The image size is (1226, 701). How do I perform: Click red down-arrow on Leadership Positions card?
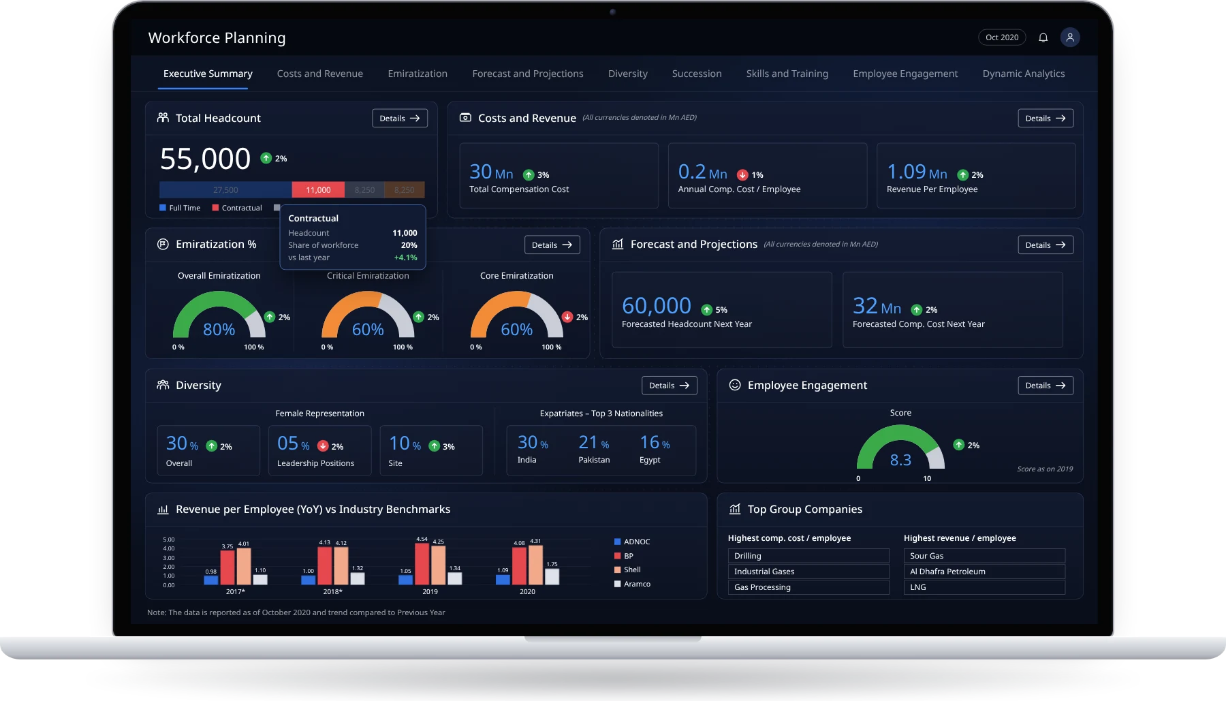[x=323, y=446]
